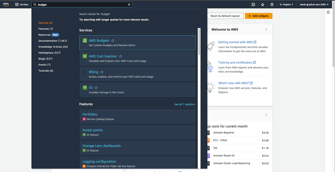Click the Interactive Video Service feature icon
This screenshot has width=335, height=172.
[x=84, y=166]
